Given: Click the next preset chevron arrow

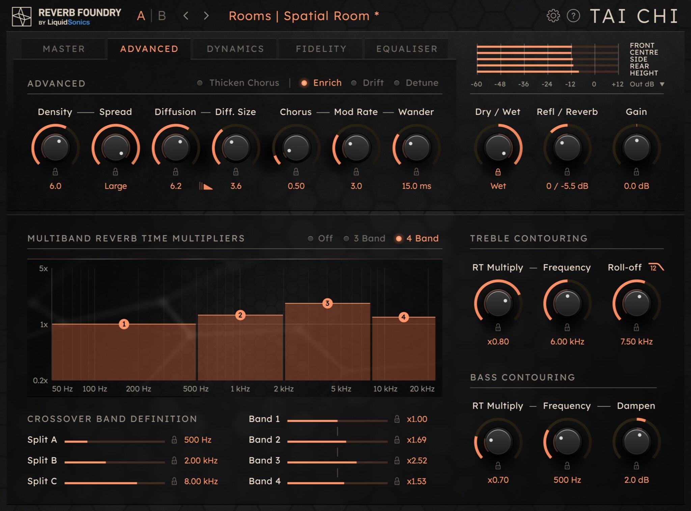Looking at the screenshot, I should point(206,15).
